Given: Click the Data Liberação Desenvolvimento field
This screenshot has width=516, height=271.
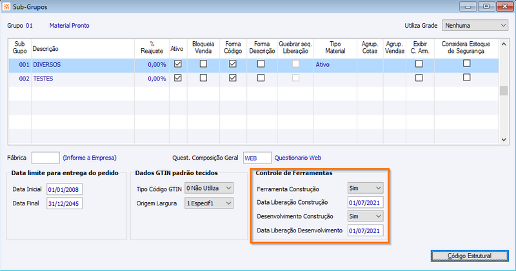Looking at the screenshot, I should 365,230.
